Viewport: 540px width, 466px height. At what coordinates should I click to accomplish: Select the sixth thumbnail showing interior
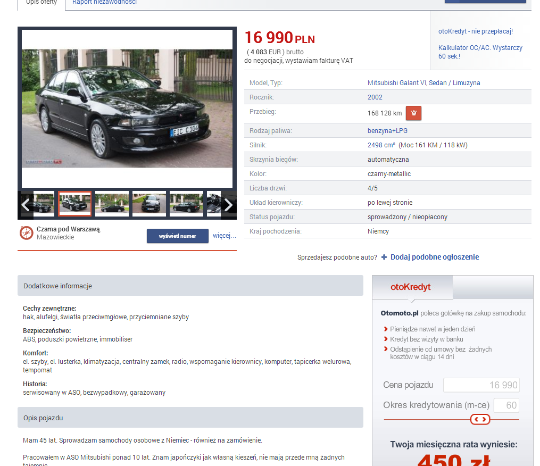tap(214, 204)
